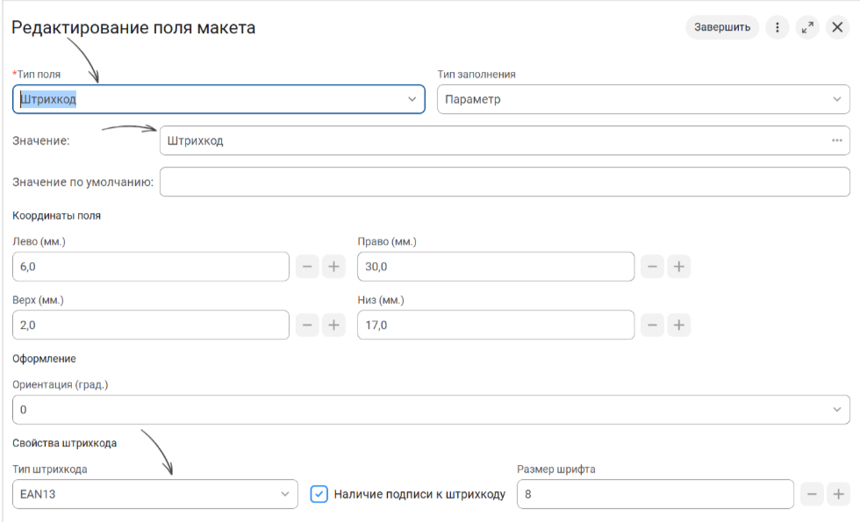Toggle the Наличие подписи к штрихкоду checkbox
860x522 pixels.
coord(319,494)
